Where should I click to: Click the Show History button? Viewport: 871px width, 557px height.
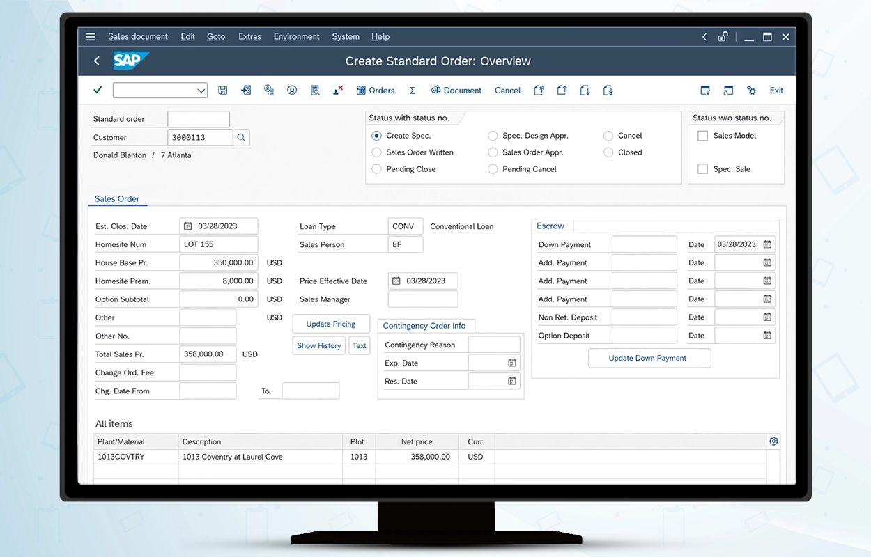(x=319, y=346)
